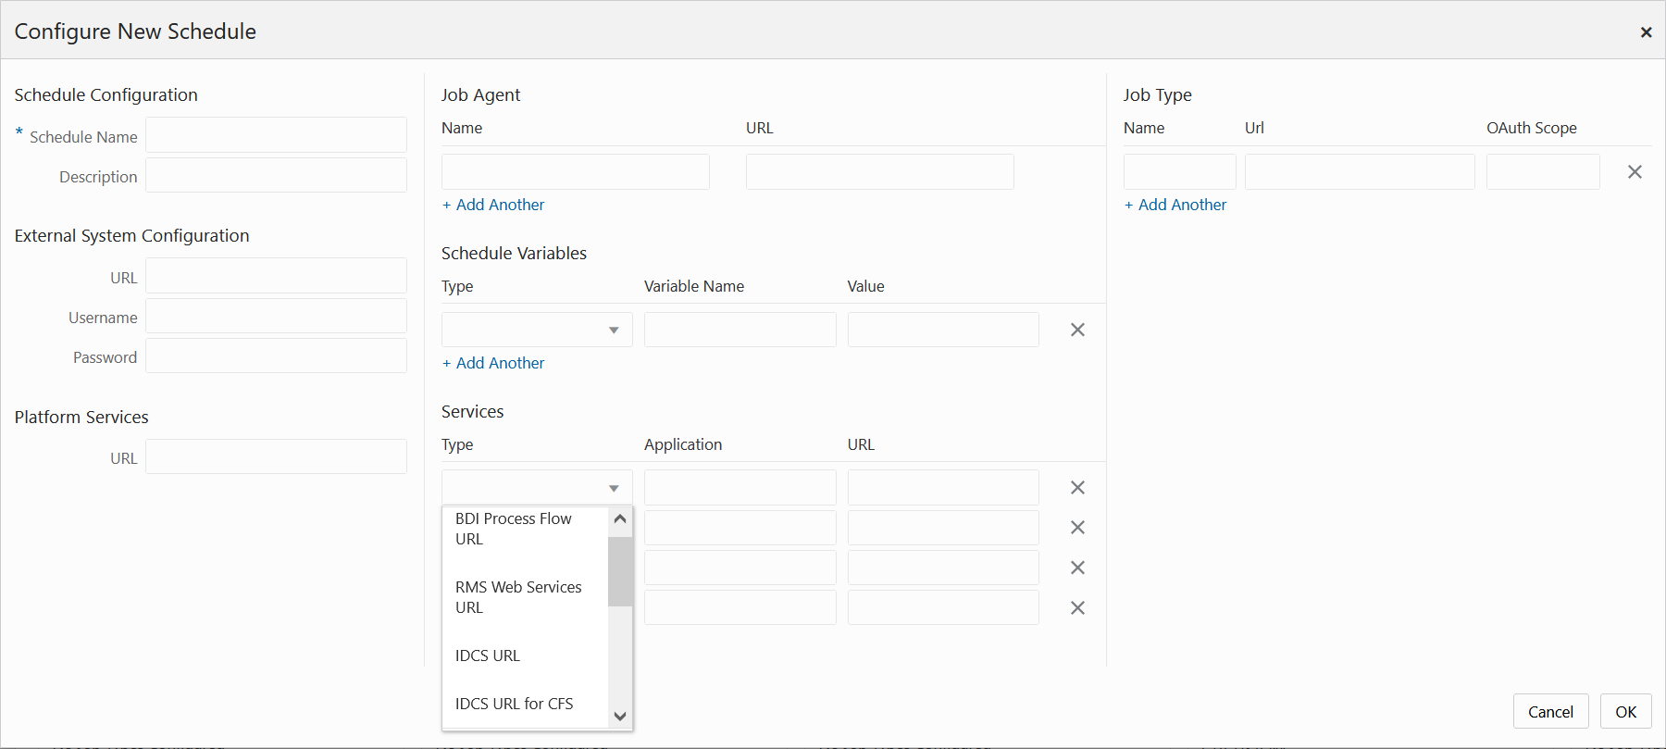The width and height of the screenshot is (1666, 749).
Task: Select IDCS URL for CFS option
Action: click(x=525, y=704)
